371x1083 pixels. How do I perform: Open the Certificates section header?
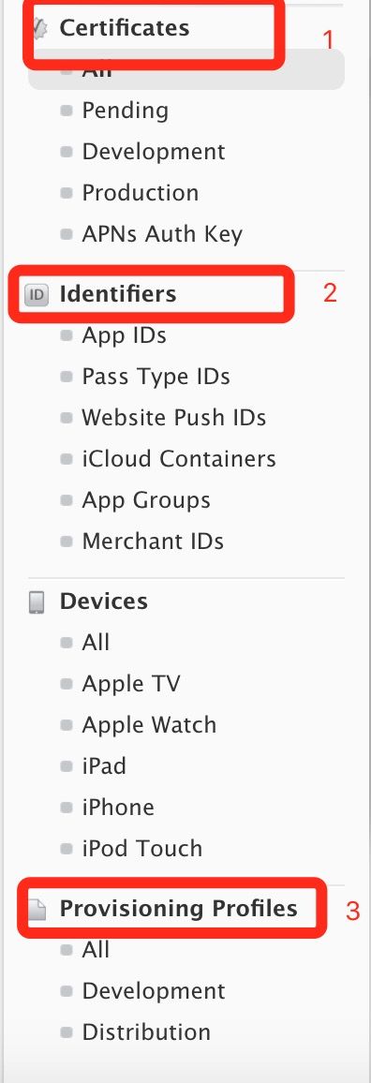pyautogui.click(x=124, y=27)
